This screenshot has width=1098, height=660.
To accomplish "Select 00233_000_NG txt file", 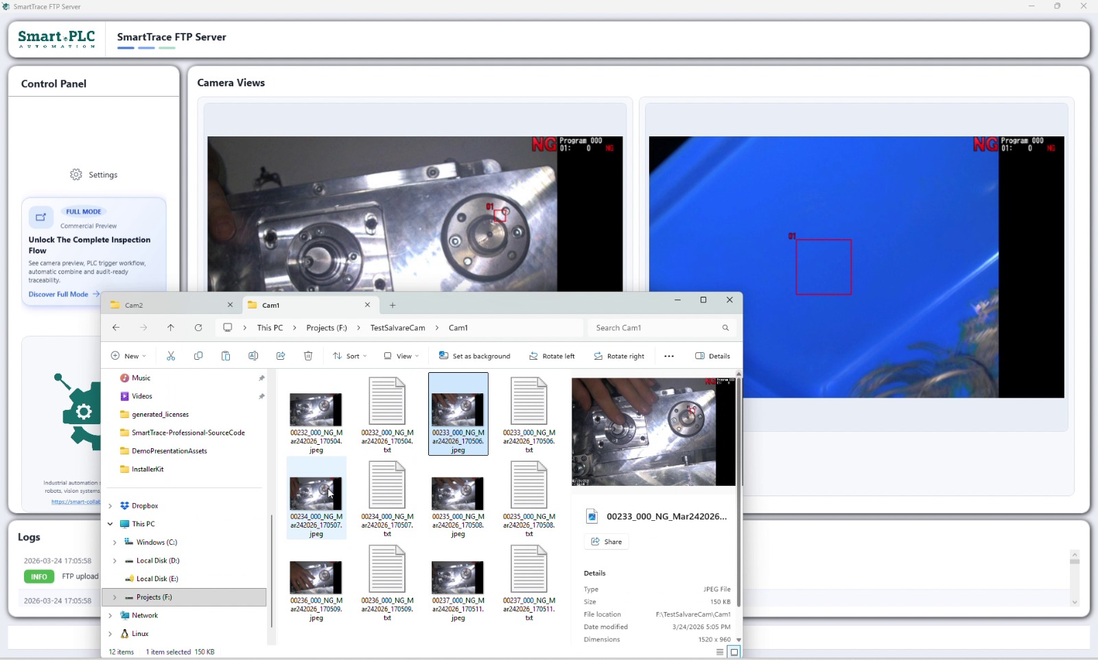I will coord(529,415).
